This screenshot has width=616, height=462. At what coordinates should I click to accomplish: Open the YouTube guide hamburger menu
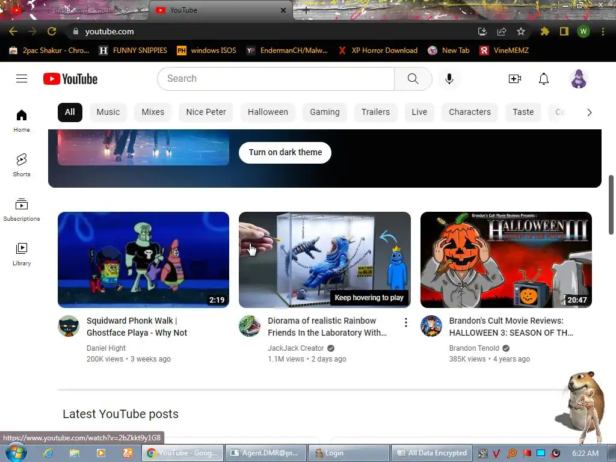[22, 79]
